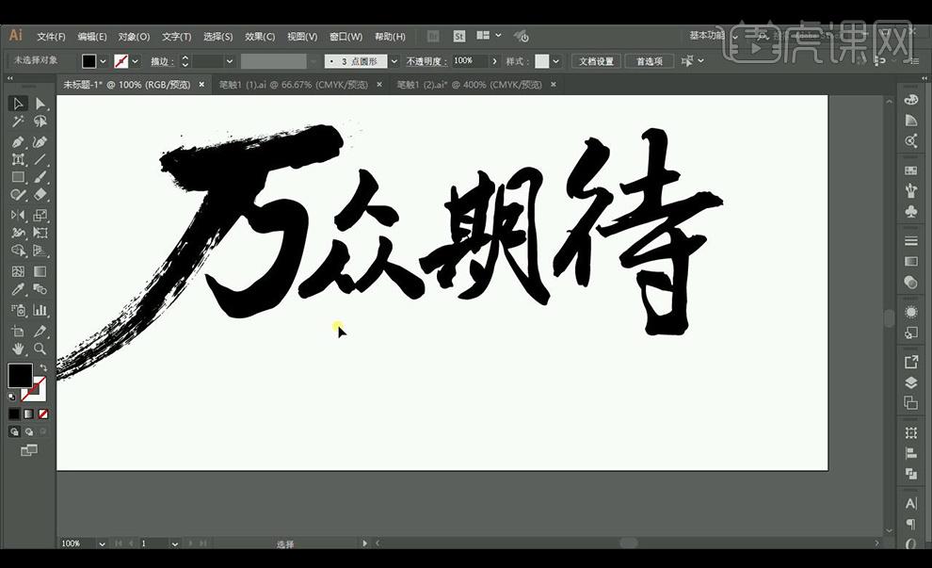Click 首选项 button

[x=649, y=61]
